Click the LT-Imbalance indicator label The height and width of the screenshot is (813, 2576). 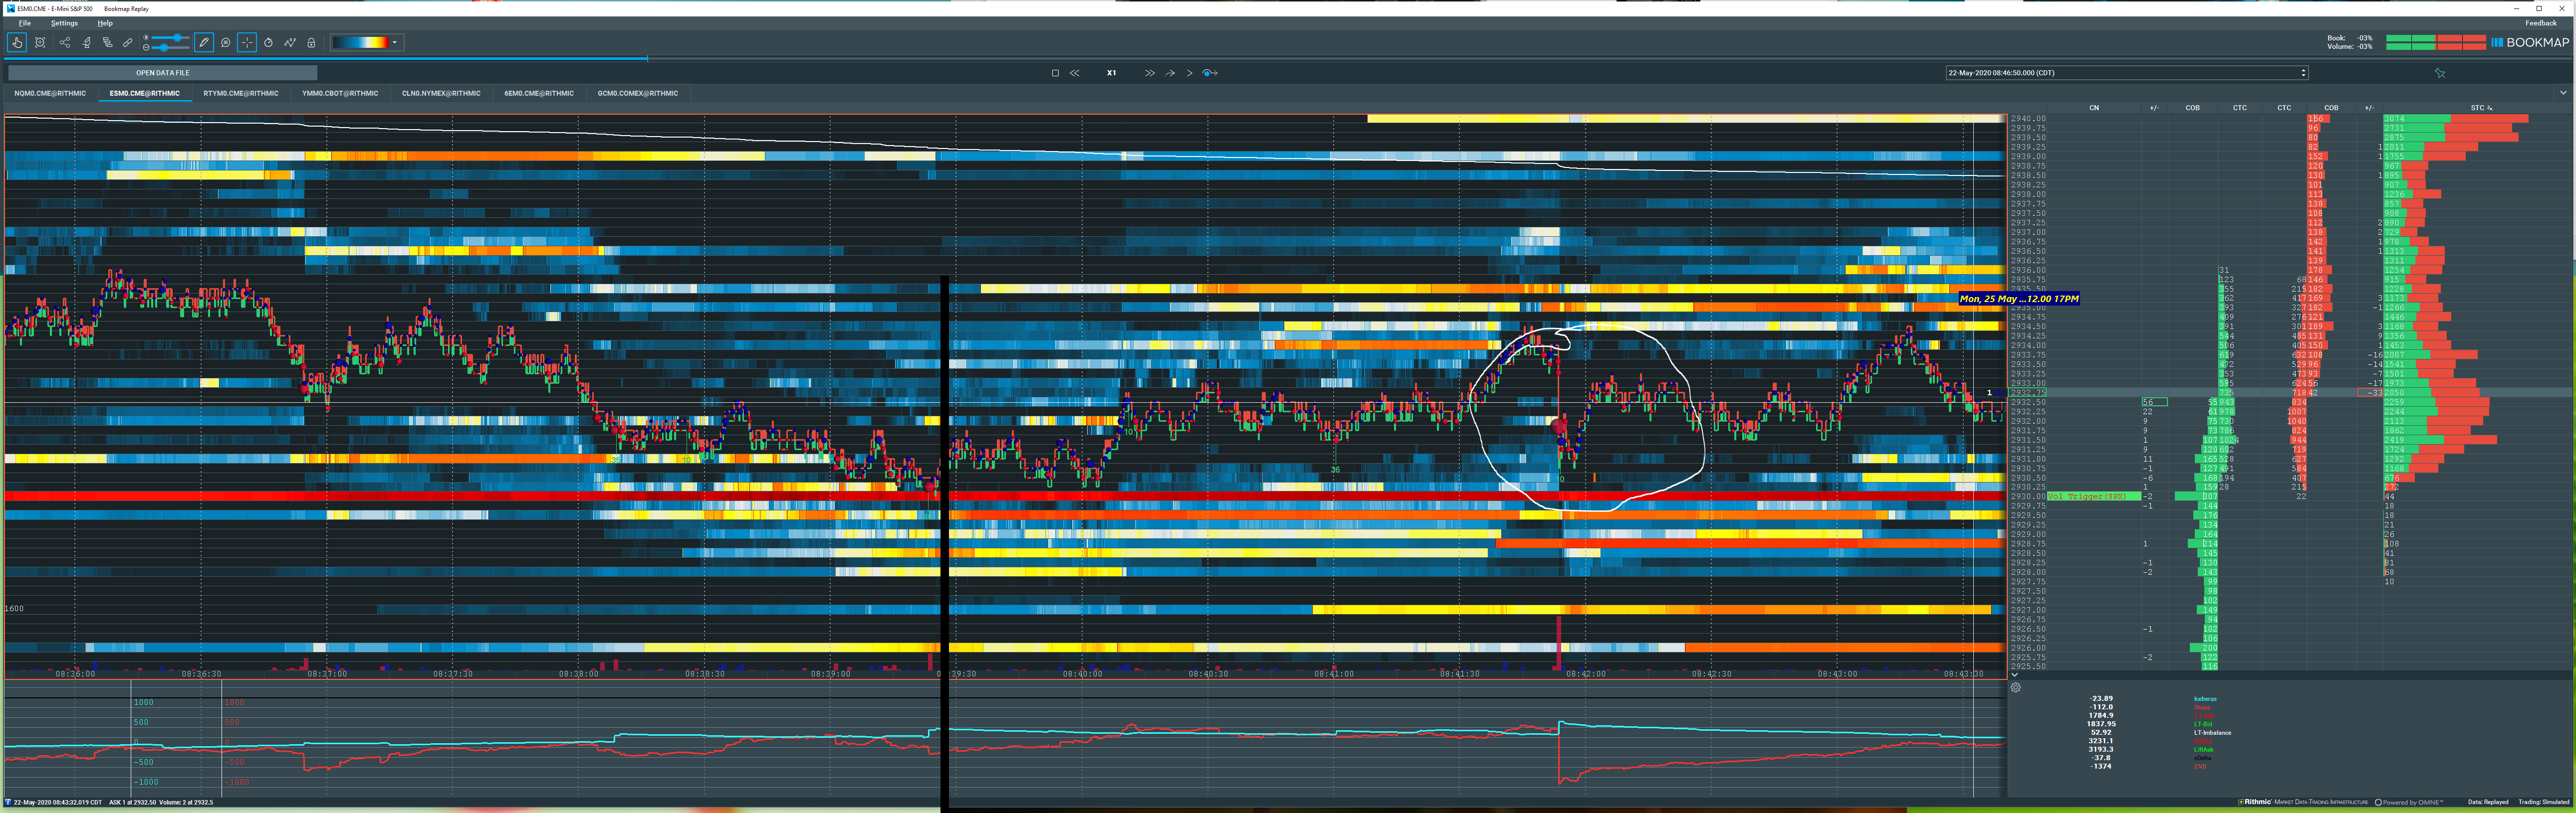(x=2212, y=733)
